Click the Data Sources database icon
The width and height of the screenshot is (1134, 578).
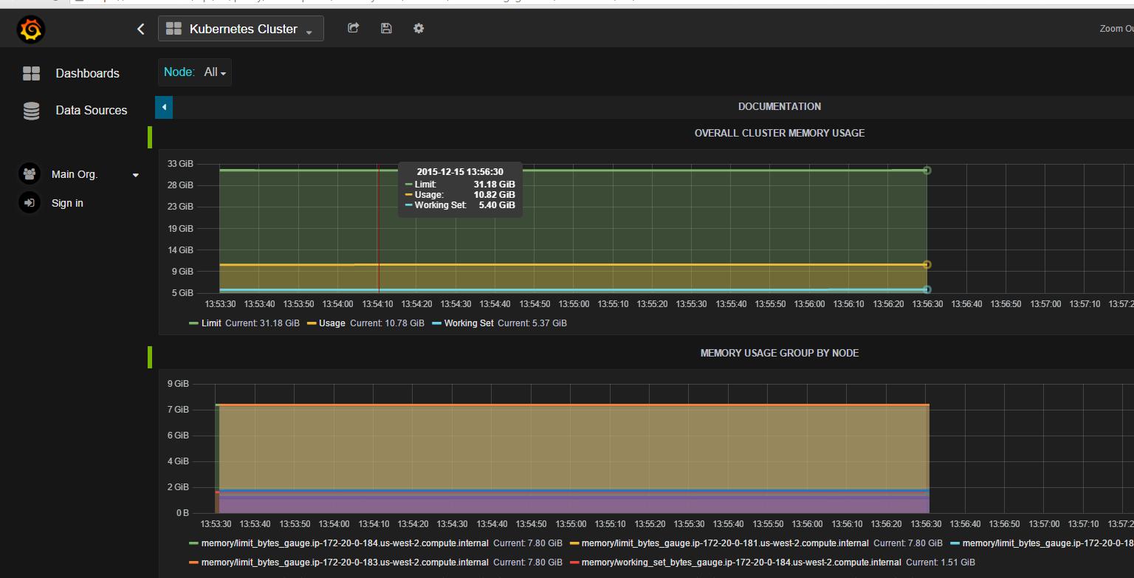31,110
